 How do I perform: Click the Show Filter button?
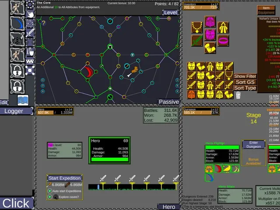[x=245, y=76]
